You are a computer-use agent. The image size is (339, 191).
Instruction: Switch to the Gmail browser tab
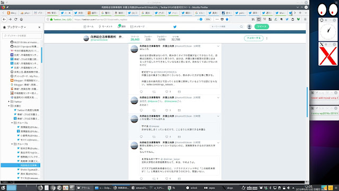[x=52, y=13]
